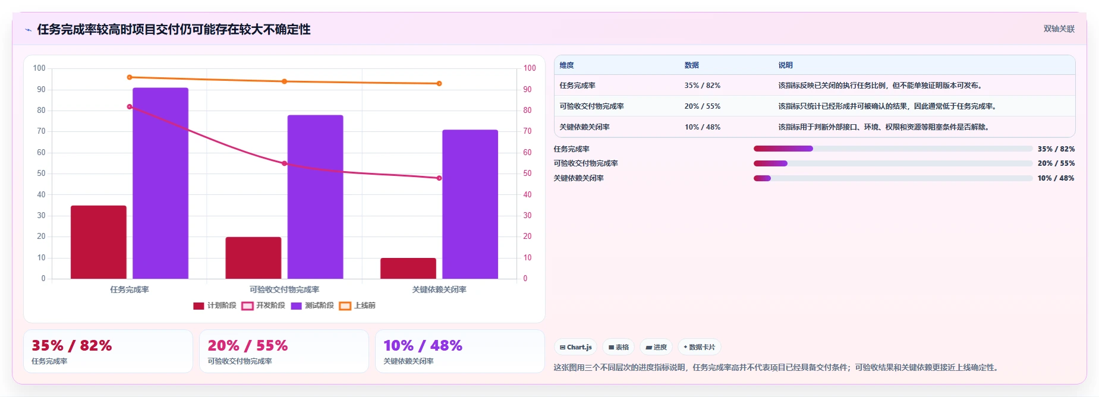The width and height of the screenshot is (1099, 397).
Task: Click the x-axis label 可验收交付物完成率
Action: pos(284,290)
